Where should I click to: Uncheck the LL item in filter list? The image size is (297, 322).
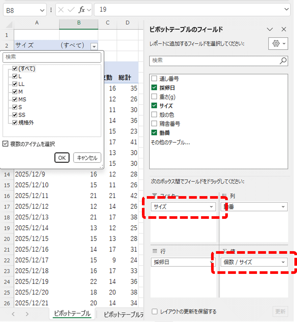click(14, 84)
